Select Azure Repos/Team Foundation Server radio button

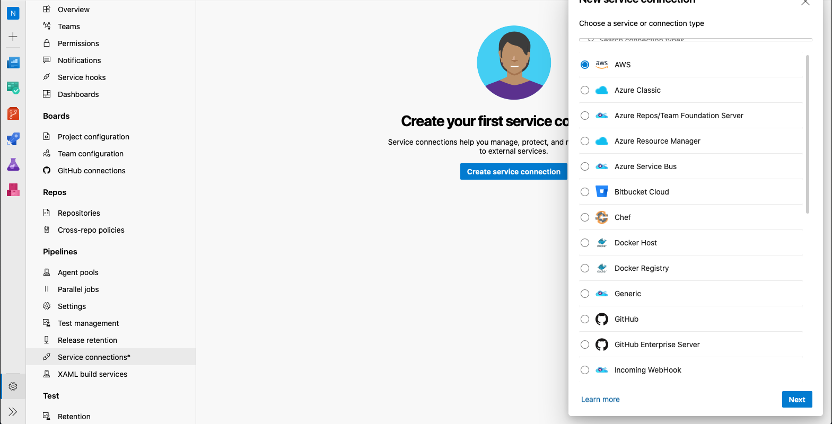(x=585, y=116)
